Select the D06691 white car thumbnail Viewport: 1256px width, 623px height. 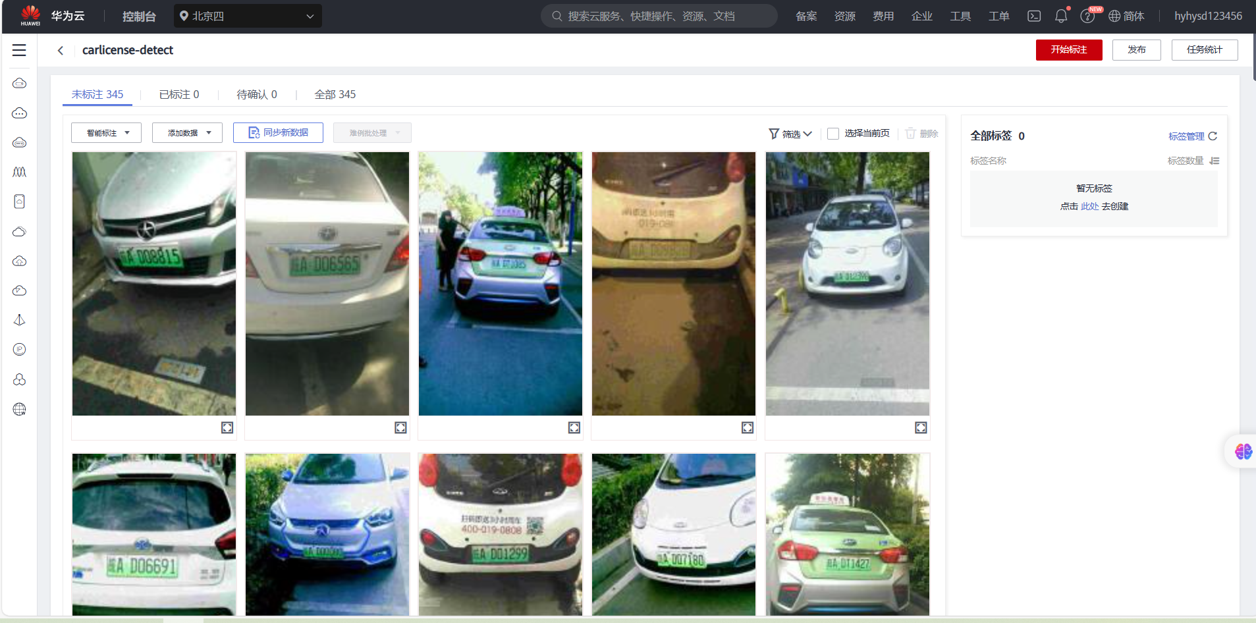coord(154,534)
